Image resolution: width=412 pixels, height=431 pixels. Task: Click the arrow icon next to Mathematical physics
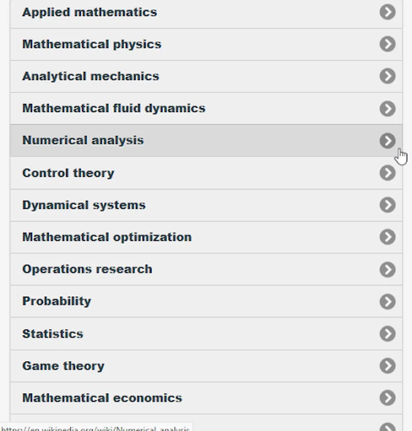[x=388, y=44]
